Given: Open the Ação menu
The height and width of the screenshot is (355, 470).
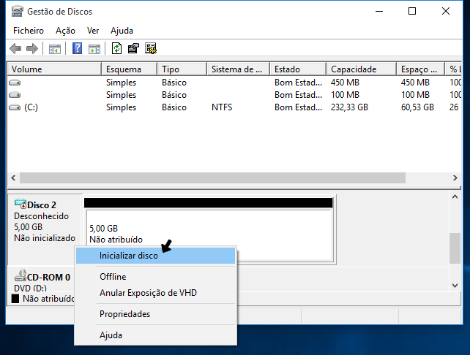Looking at the screenshot, I should (65, 31).
